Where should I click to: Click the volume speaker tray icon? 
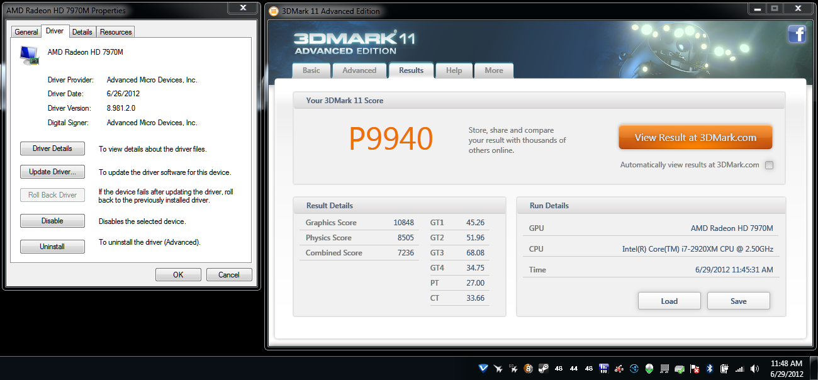[754, 369]
